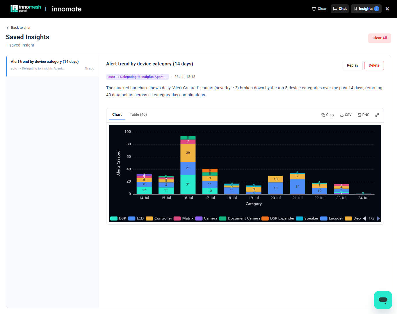The height and width of the screenshot is (314, 397).
Task: Close the innomate panel
Action: pos(387,9)
